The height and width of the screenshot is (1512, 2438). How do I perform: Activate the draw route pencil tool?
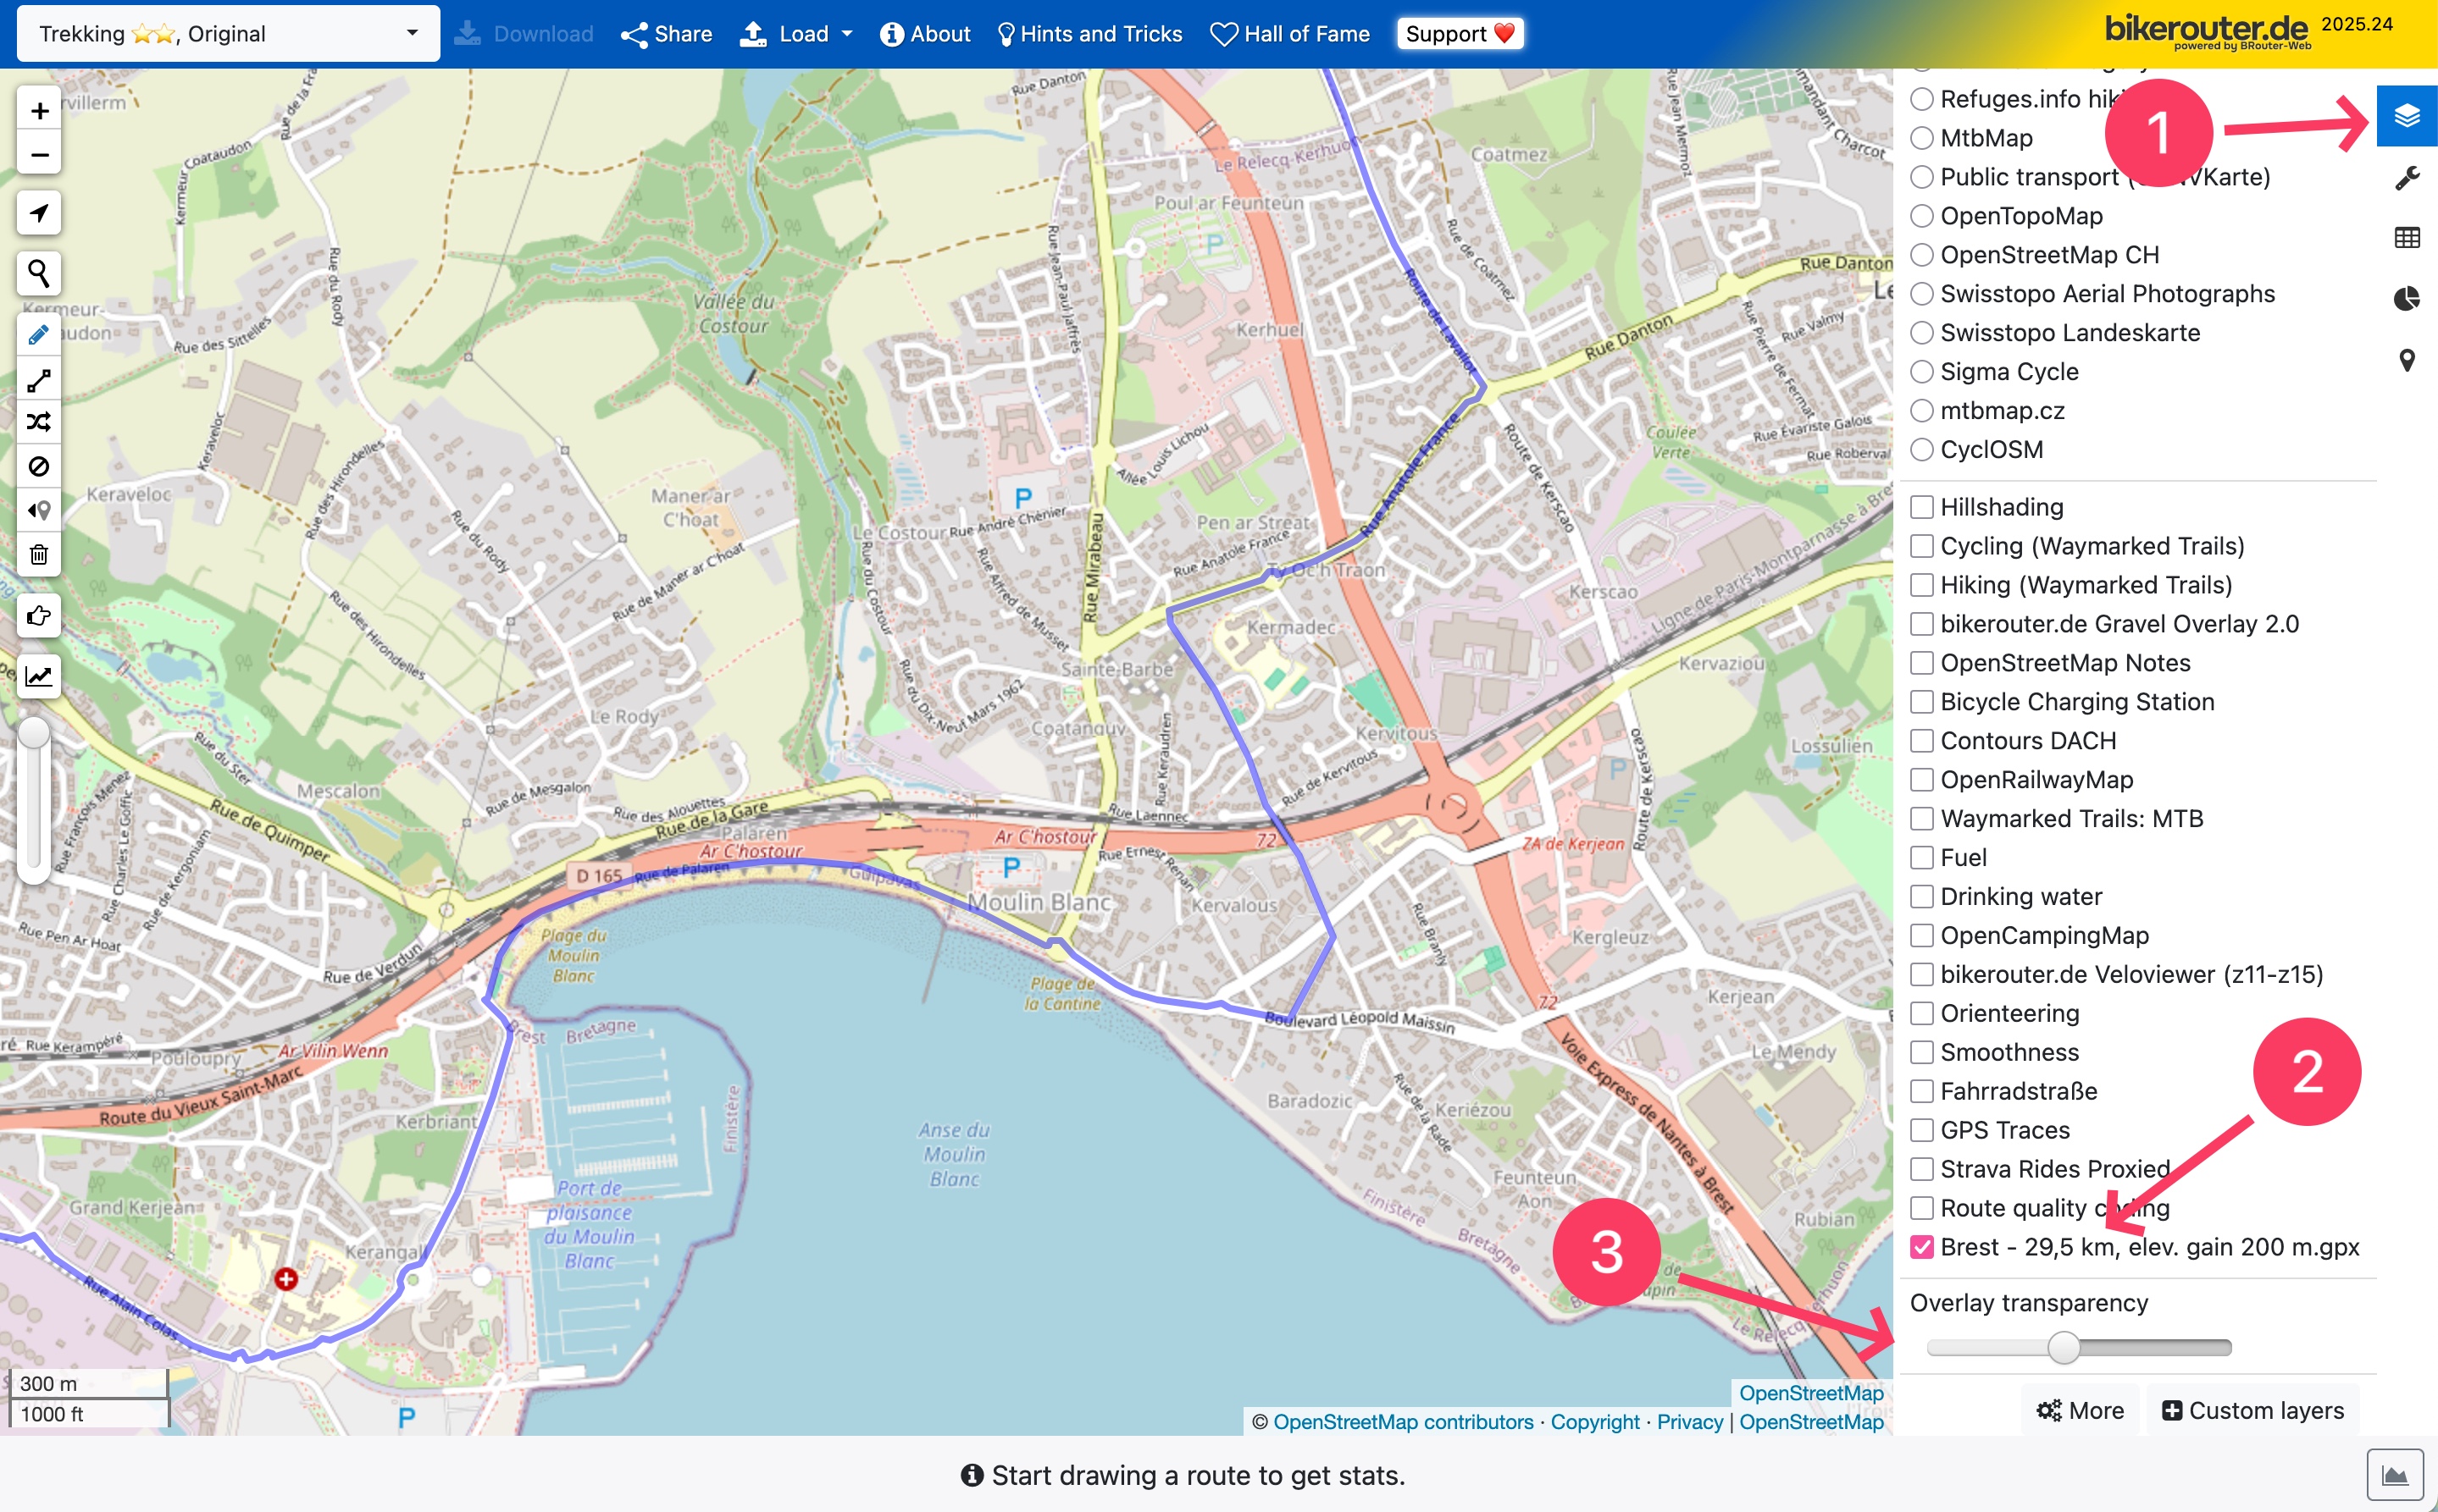click(x=39, y=335)
